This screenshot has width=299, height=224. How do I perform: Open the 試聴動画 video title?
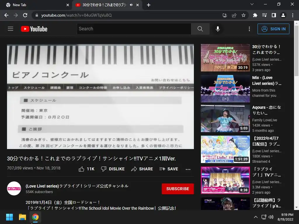266,203
